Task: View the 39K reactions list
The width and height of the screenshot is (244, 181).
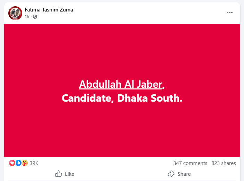Action: pyautogui.click(x=34, y=163)
